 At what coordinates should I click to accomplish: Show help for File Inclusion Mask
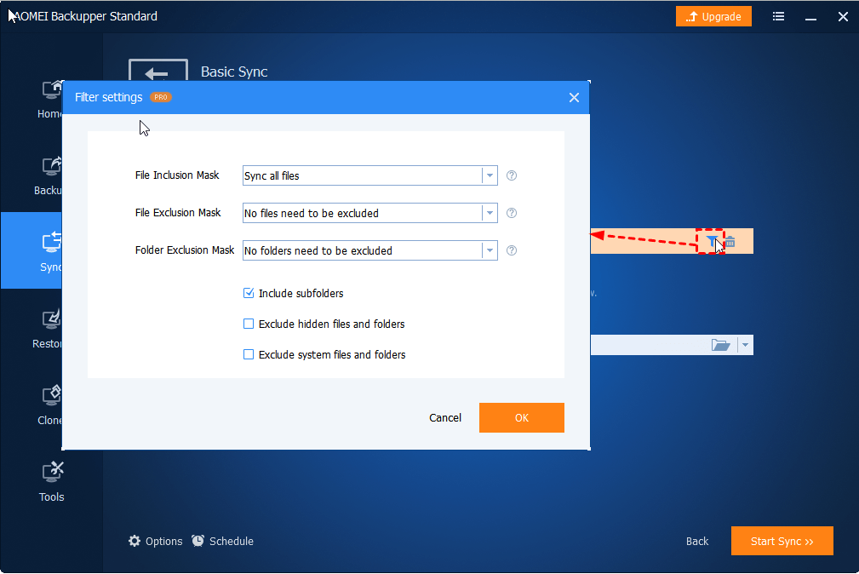click(511, 175)
